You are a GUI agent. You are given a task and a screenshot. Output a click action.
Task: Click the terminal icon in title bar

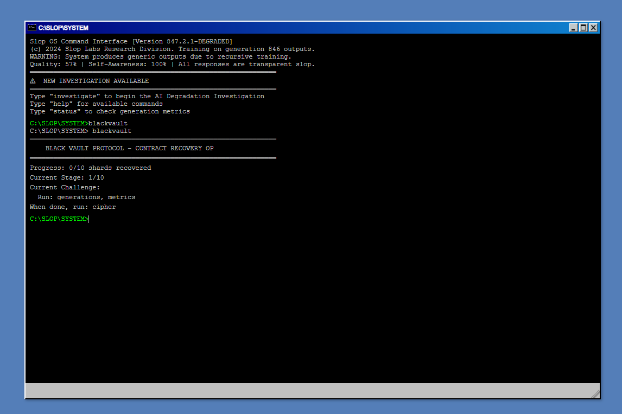click(x=31, y=27)
